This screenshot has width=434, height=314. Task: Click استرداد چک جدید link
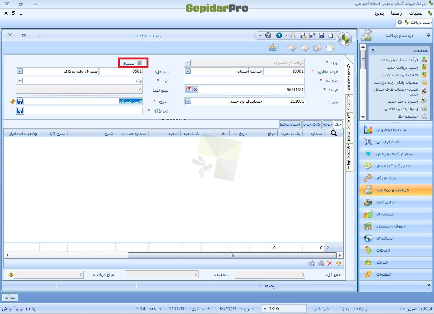403,102
